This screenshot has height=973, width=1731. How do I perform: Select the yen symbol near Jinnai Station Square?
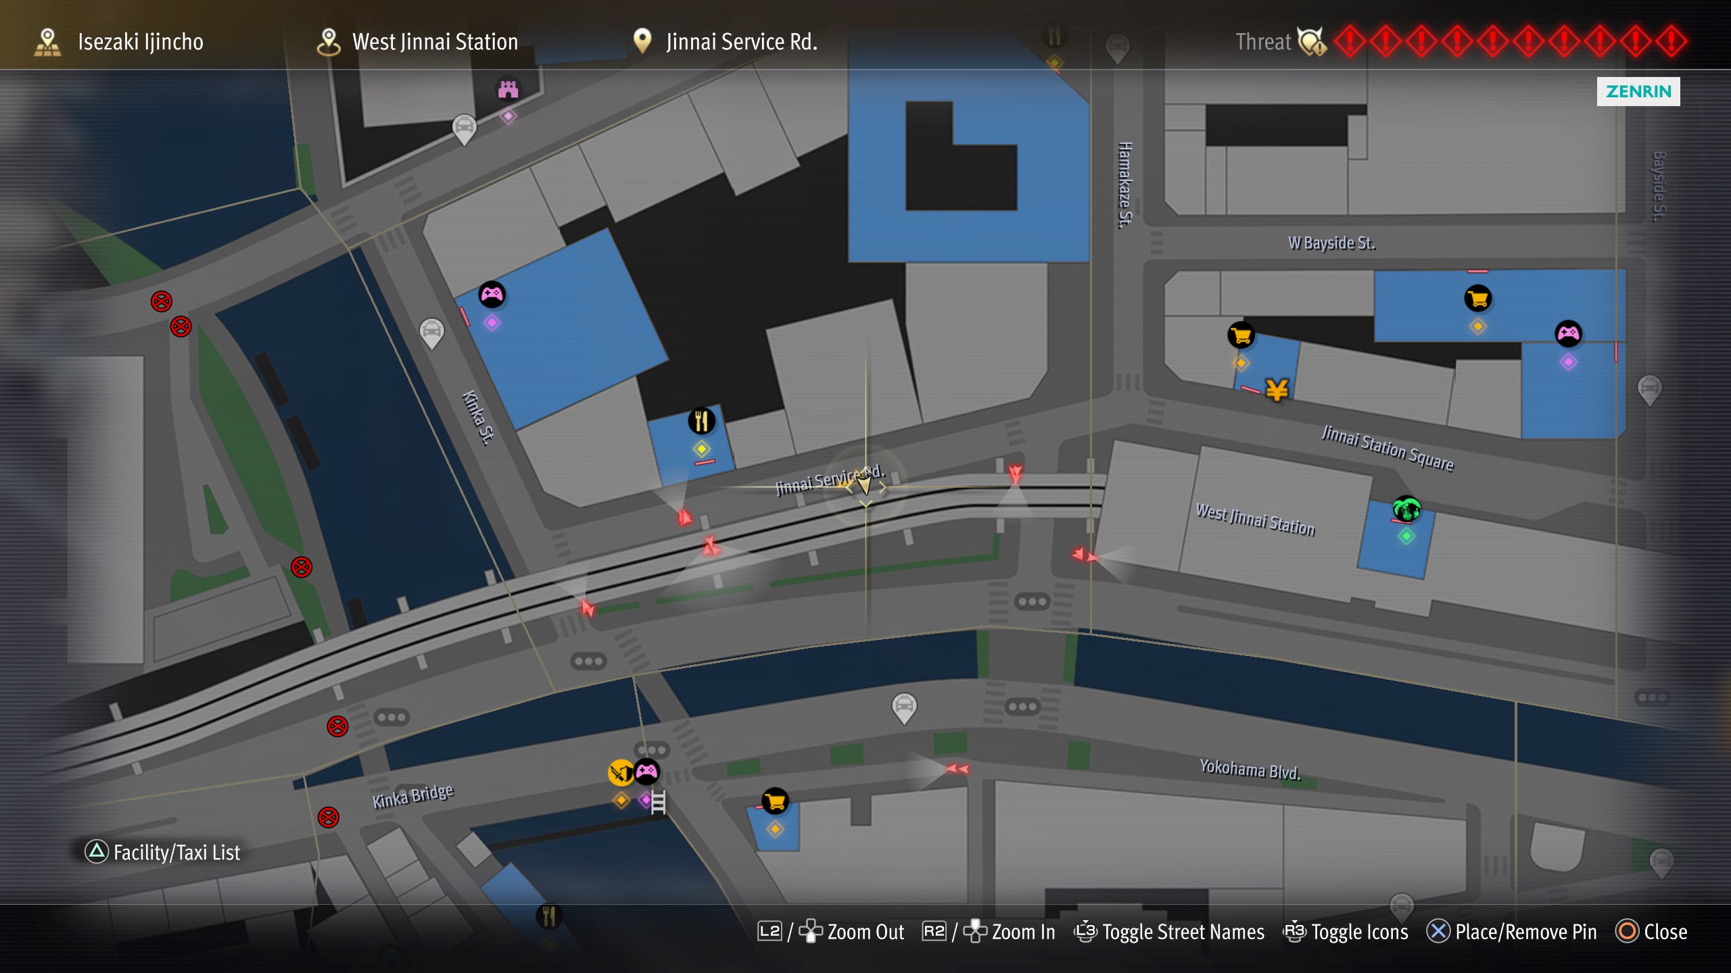(x=1277, y=390)
